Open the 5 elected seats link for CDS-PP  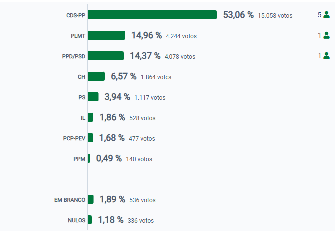click(x=319, y=15)
